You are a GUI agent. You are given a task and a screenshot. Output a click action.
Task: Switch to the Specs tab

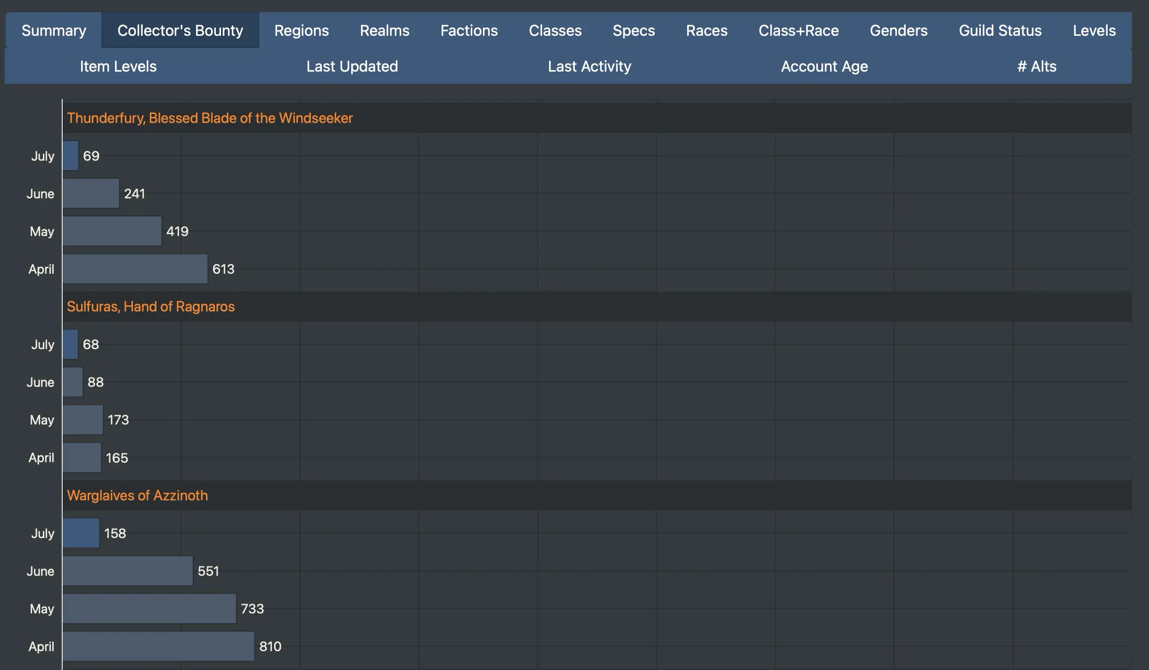633,31
